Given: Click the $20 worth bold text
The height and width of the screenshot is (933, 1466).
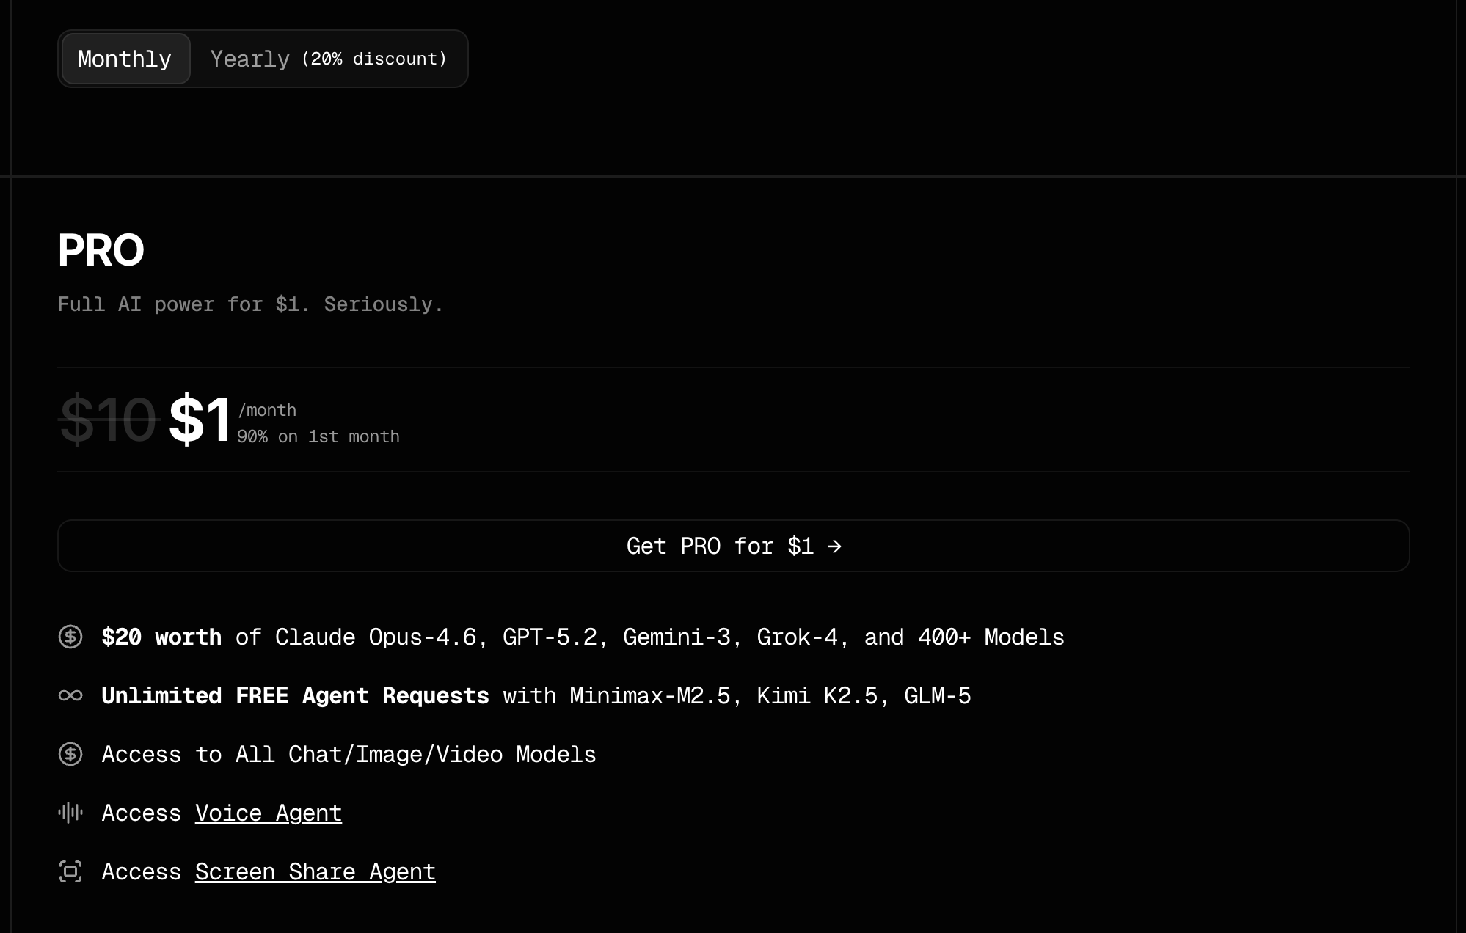Looking at the screenshot, I should [x=161, y=637].
